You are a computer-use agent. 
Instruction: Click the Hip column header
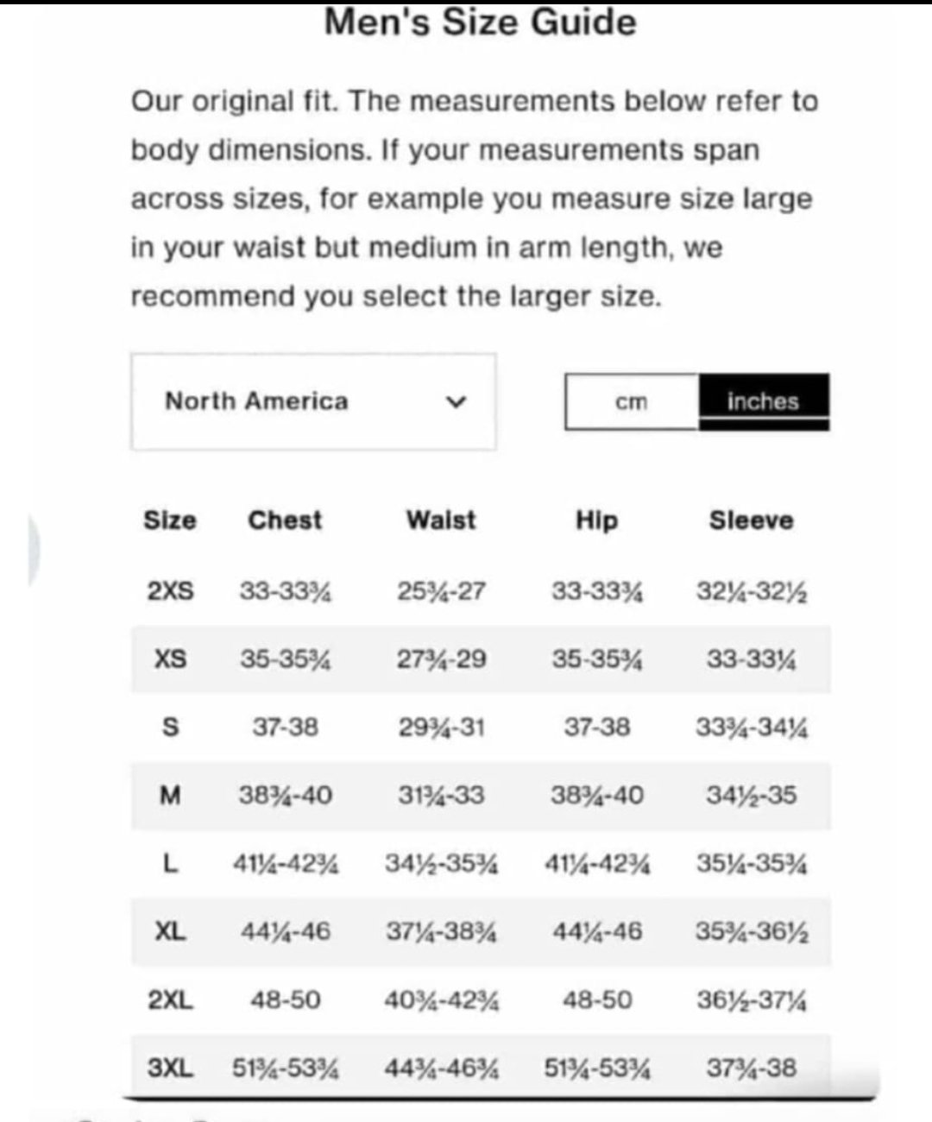pyautogui.click(x=596, y=520)
